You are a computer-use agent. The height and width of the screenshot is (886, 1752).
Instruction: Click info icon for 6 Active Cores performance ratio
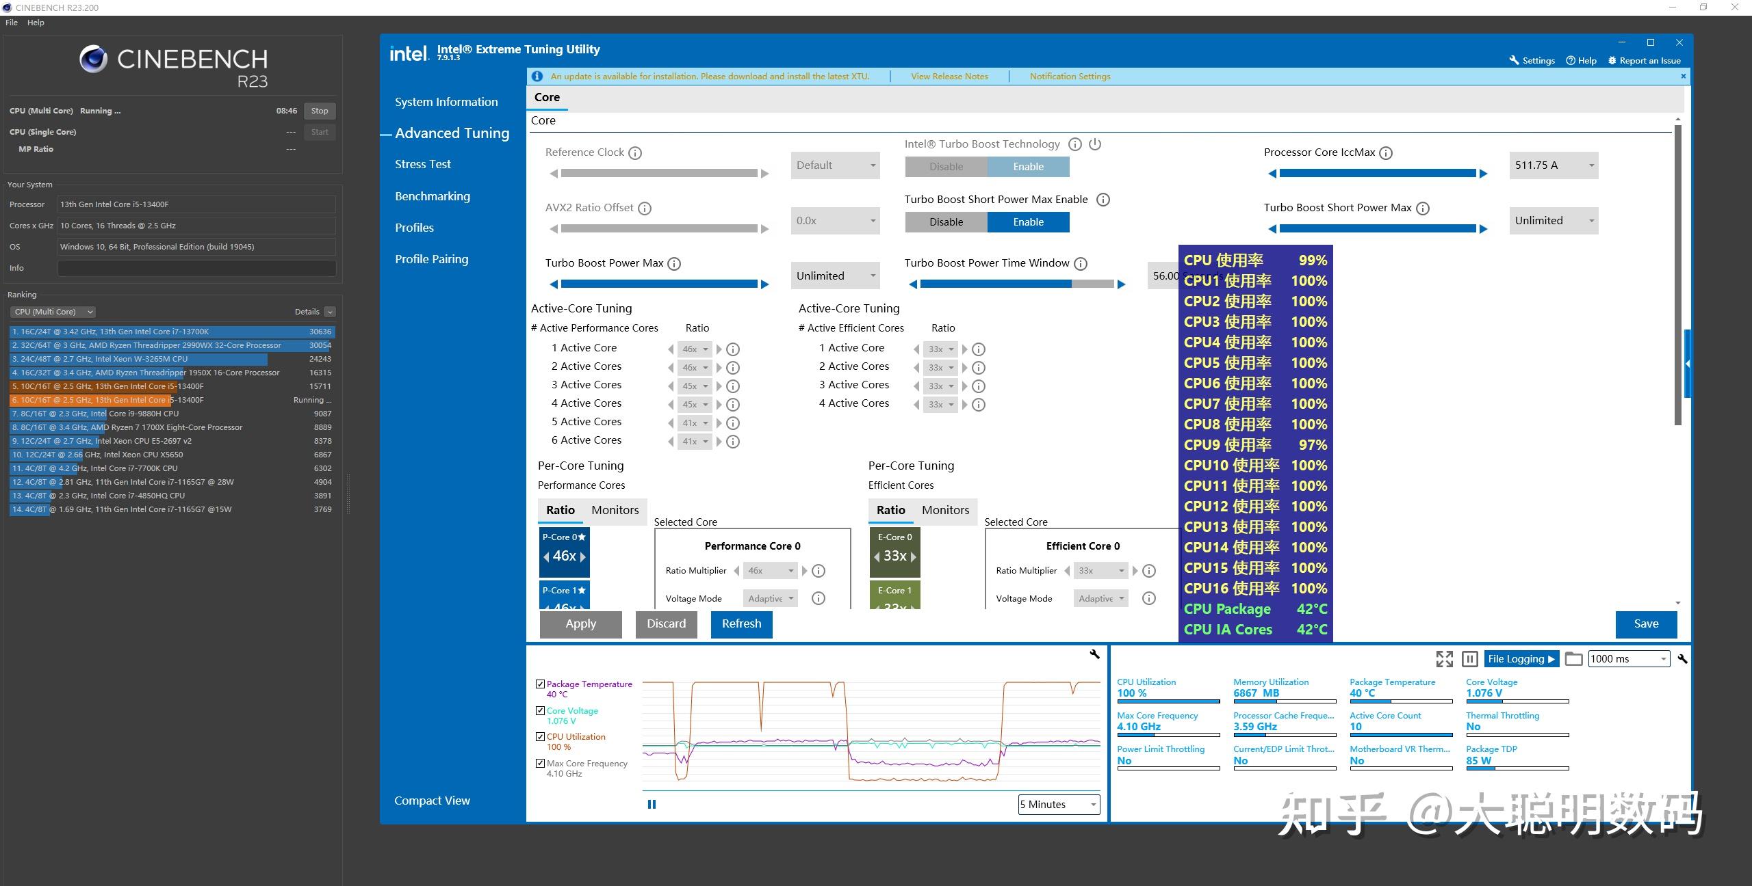pos(733,442)
